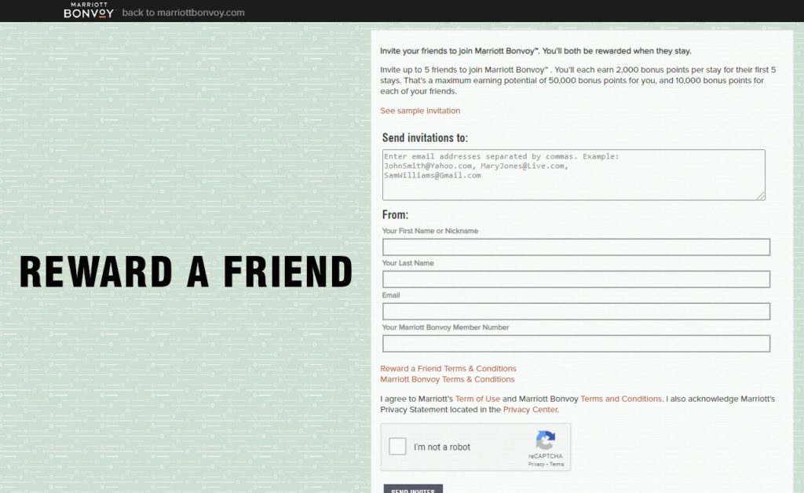804x493 pixels.
Task: Go back to marriottbonvoy.com
Action: 183,13
